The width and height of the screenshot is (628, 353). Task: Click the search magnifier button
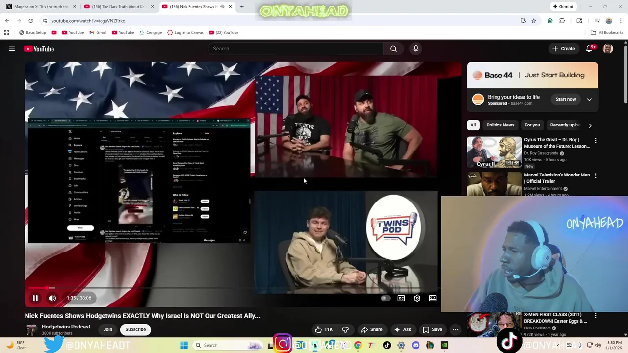393,49
